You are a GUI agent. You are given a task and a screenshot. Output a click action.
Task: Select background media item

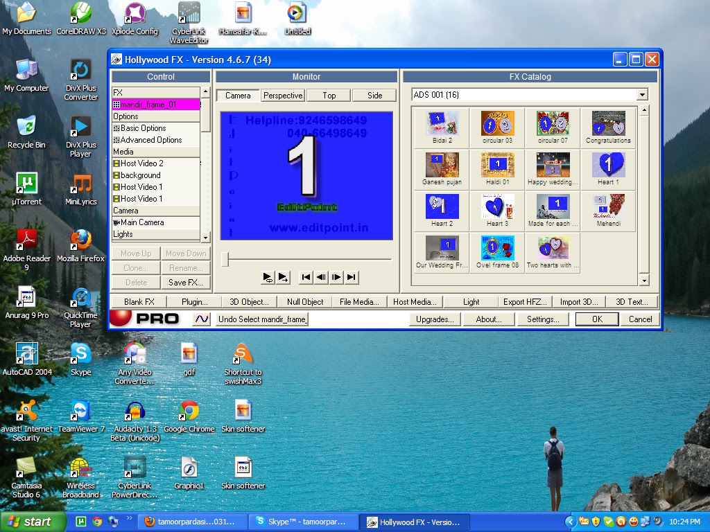click(156, 175)
